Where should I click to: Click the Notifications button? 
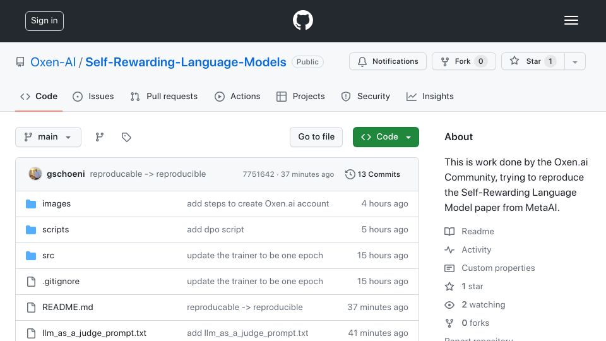click(x=388, y=61)
